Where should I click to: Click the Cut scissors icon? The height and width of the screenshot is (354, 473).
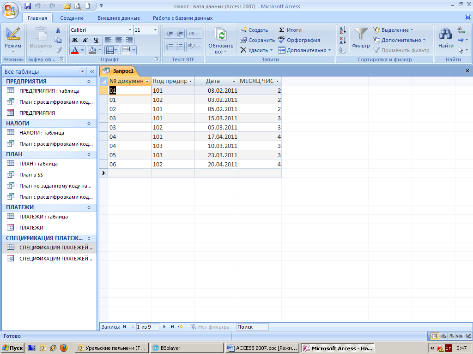(58, 30)
